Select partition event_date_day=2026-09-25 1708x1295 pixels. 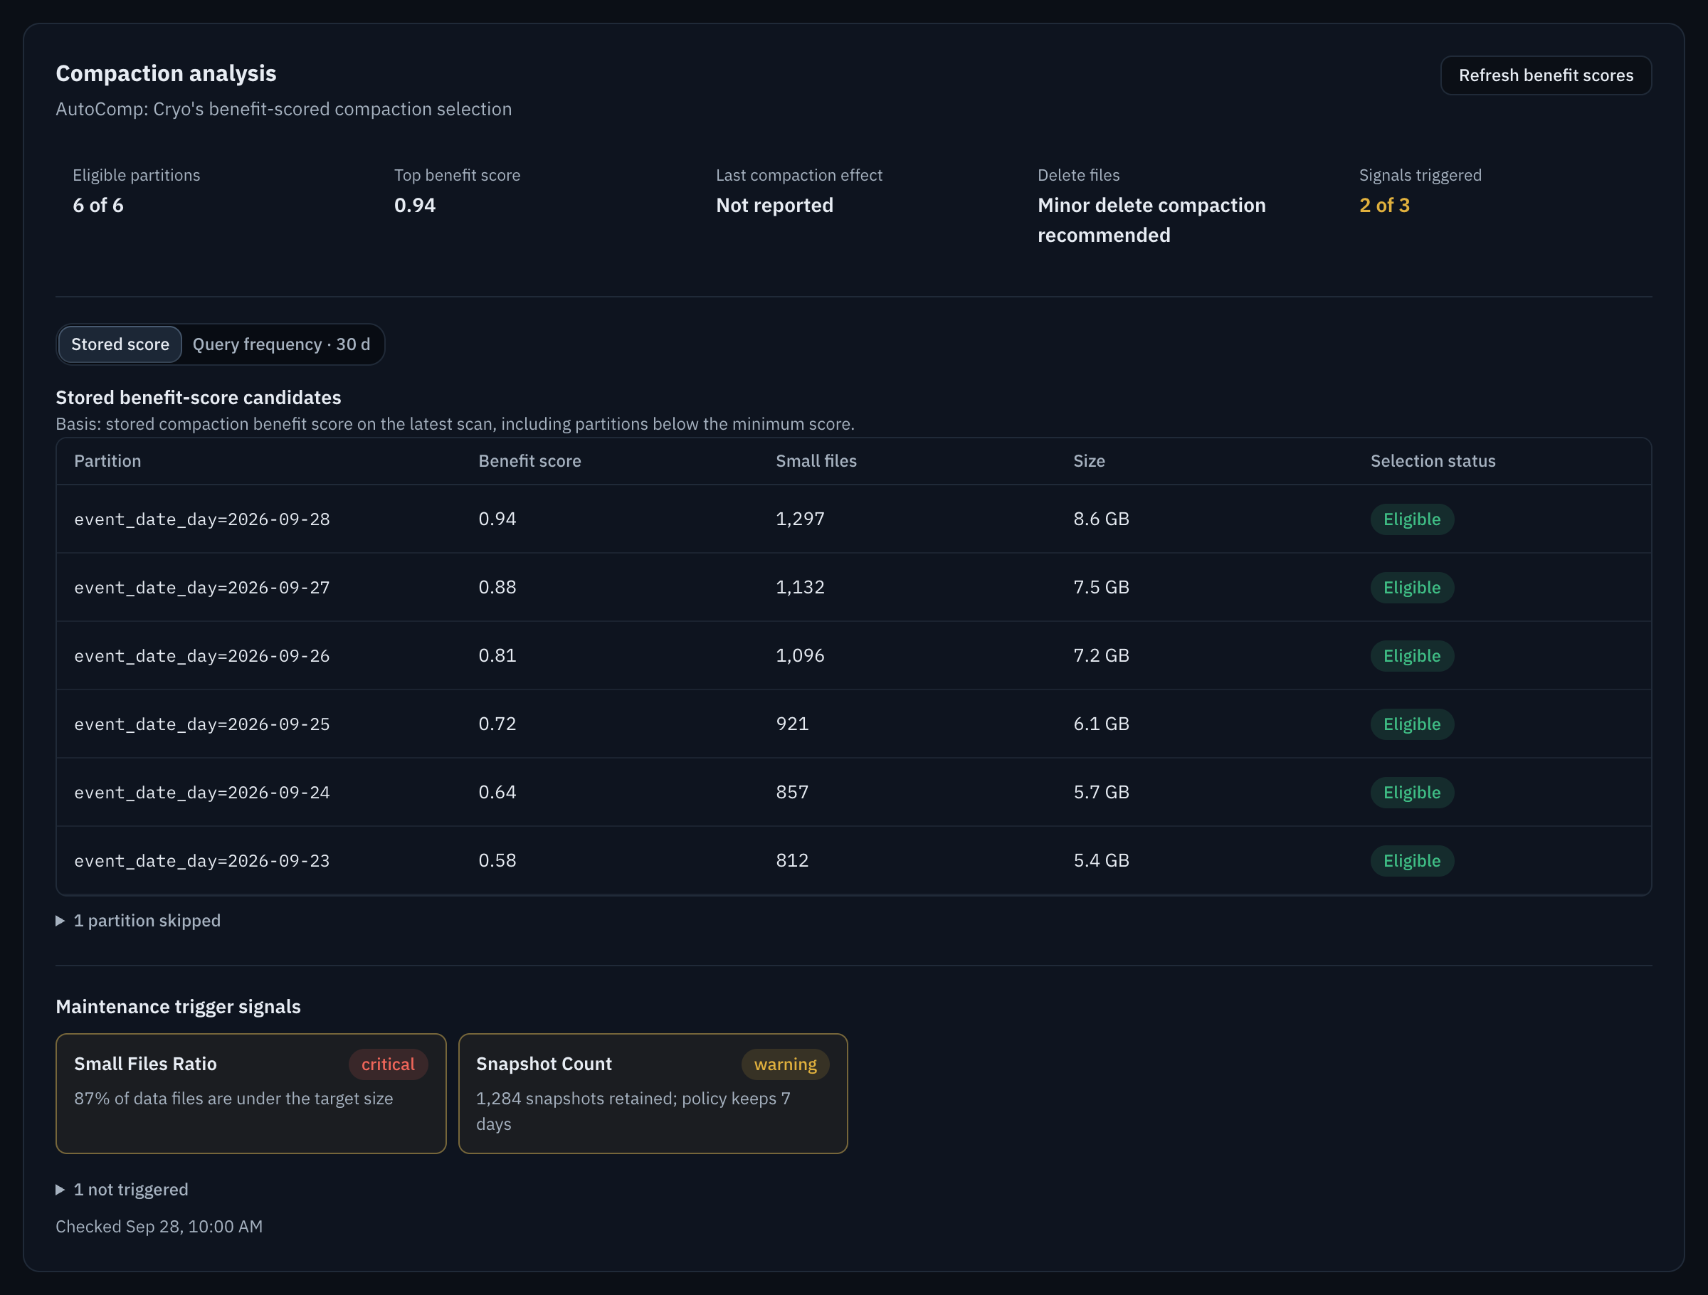coord(854,724)
